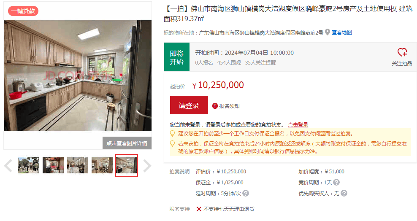Show previous thumbnails with the left arrow
Screen dimensions: 417x221
8,166
